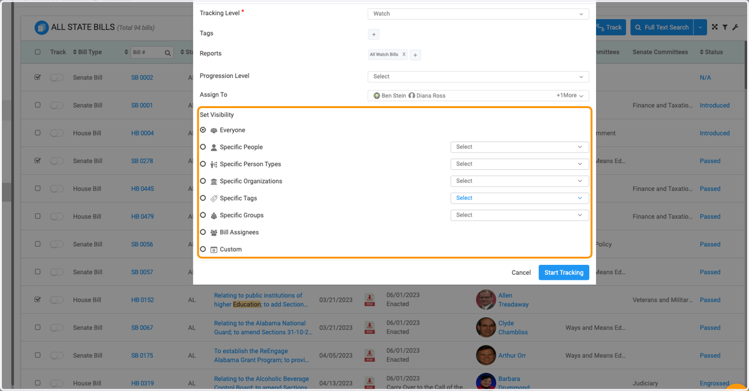This screenshot has width=749, height=391.
Task: Toggle the select-all checkbox in table header
Action: 38,52
